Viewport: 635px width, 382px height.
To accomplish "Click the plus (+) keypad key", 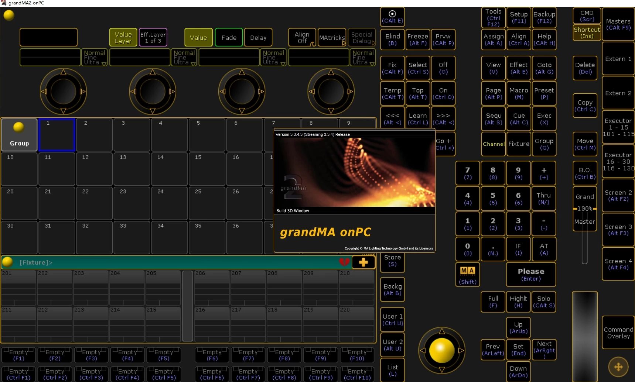I will (544, 173).
